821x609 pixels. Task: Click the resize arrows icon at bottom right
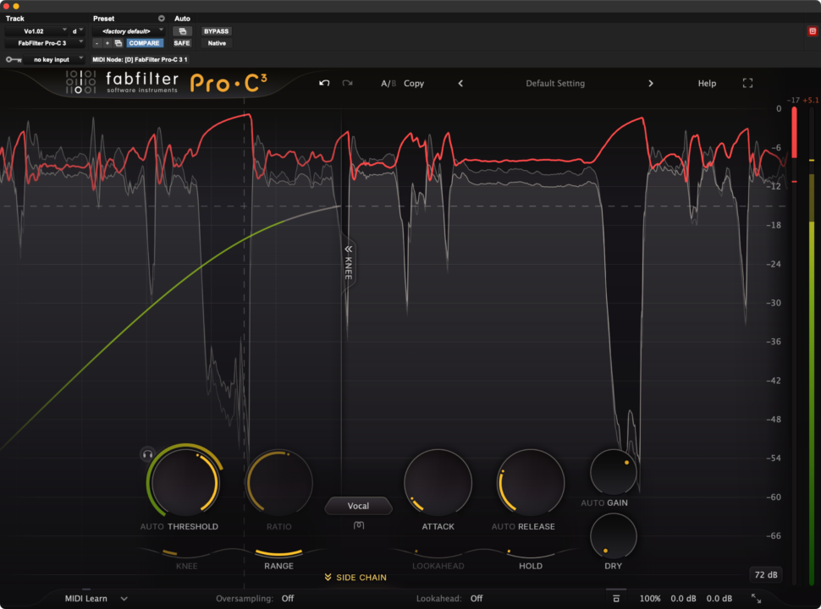[x=756, y=599]
